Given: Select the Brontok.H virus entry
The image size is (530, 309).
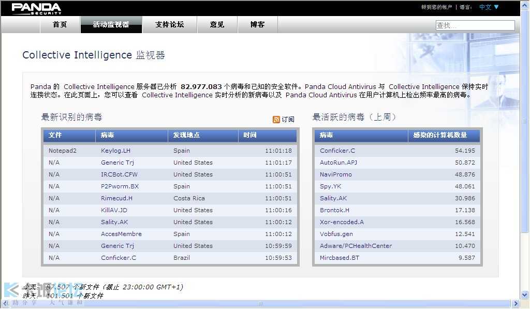Looking at the screenshot, I should point(335,210).
